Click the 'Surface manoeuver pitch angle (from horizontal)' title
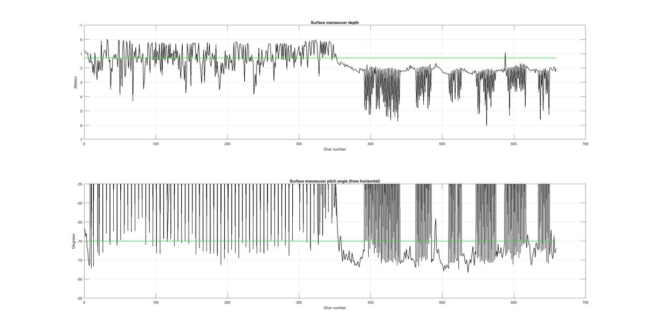 (335, 181)
